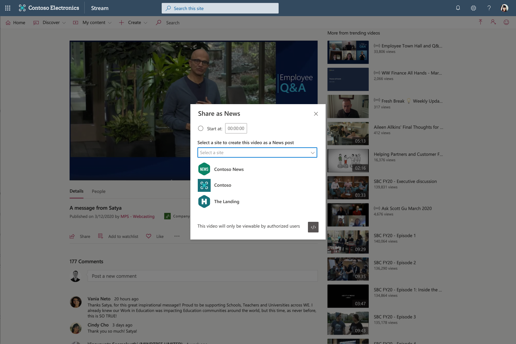This screenshot has width=516, height=344.
Task: Open SBC FY20 - Episode 1 thumbnail
Action: (x=348, y=242)
